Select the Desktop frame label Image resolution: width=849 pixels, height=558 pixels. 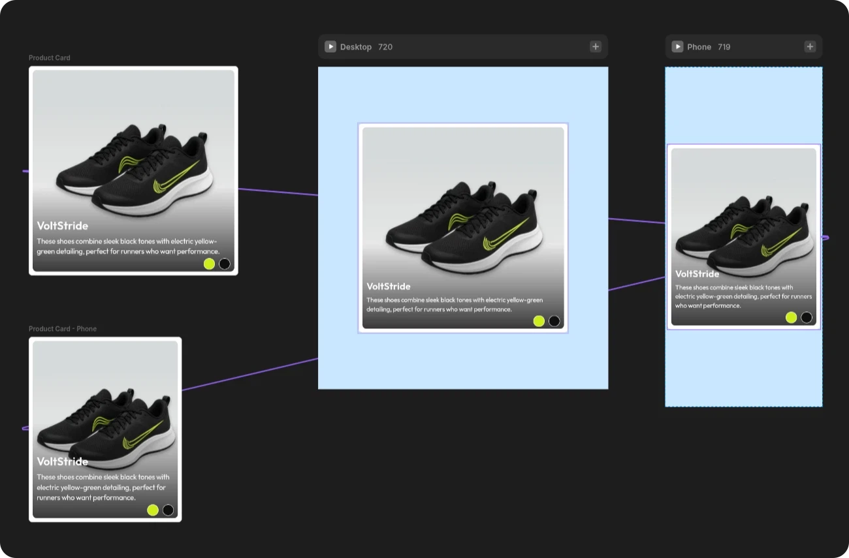356,47
